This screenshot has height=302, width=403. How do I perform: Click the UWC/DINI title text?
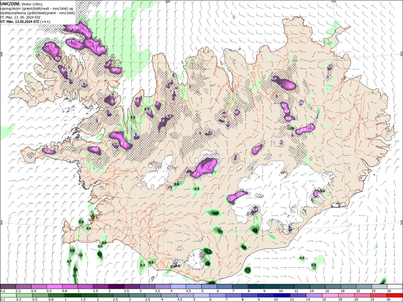pos(10,3)
